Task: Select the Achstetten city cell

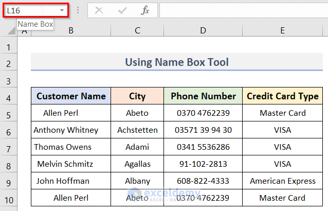Action: point(137,130)
